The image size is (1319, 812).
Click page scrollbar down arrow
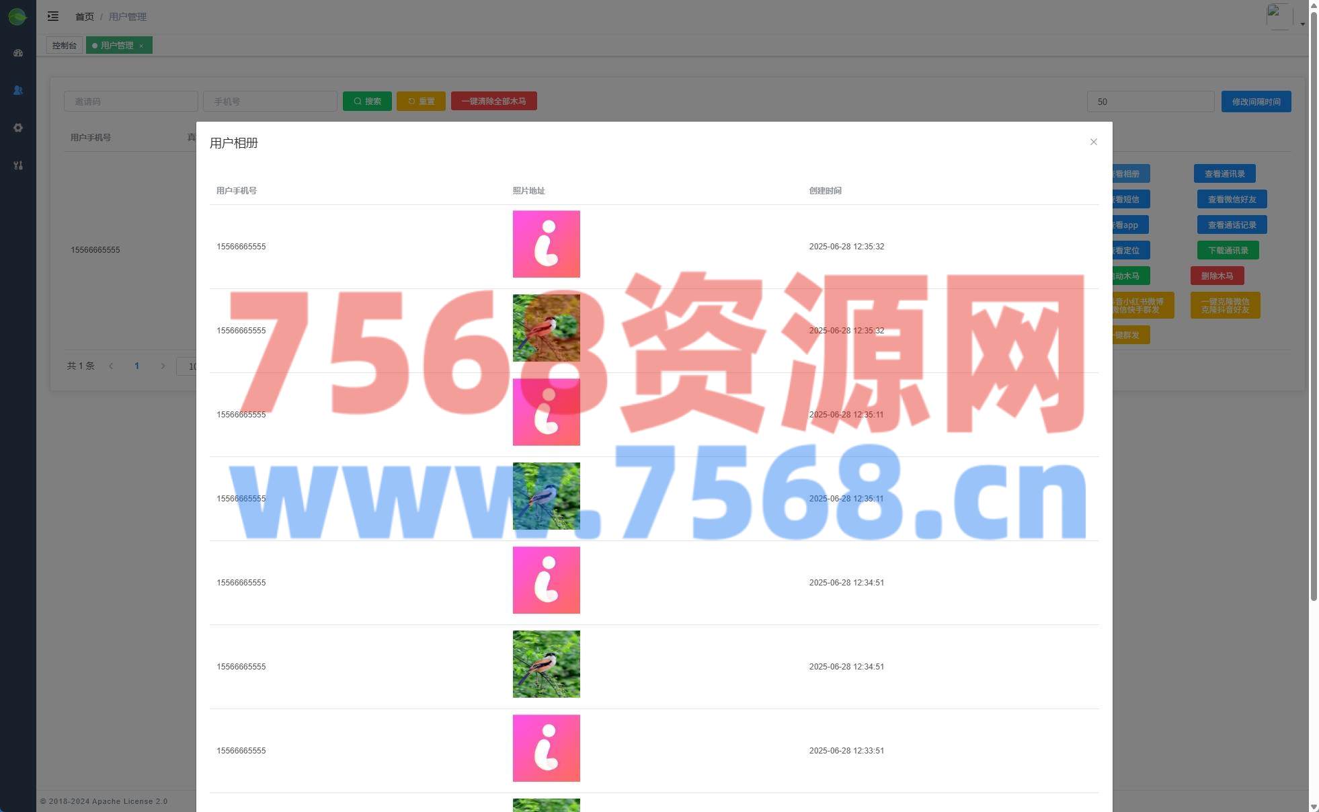tap(1314, 807)
